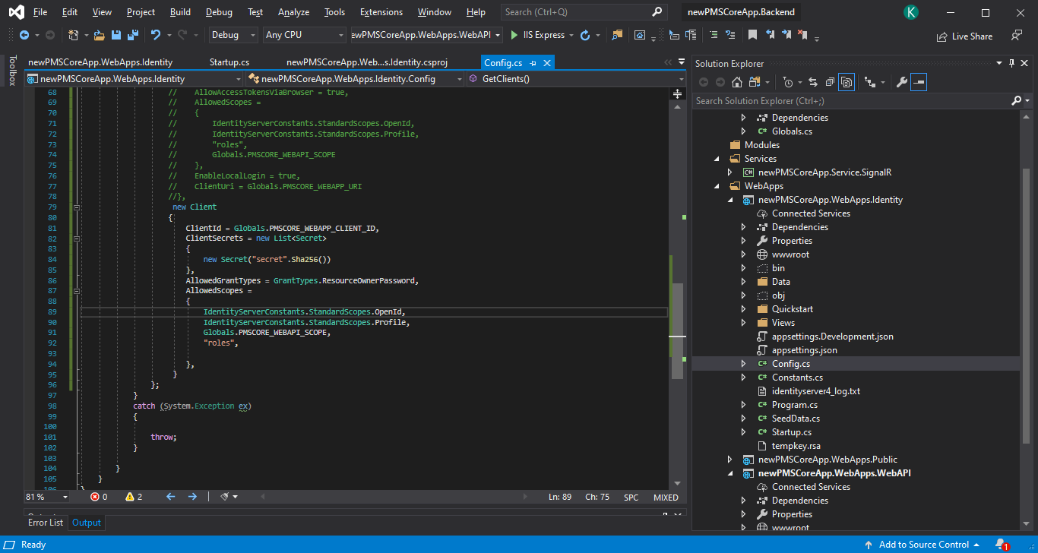Open the notifications bell in the status bar

(1001, 545)
